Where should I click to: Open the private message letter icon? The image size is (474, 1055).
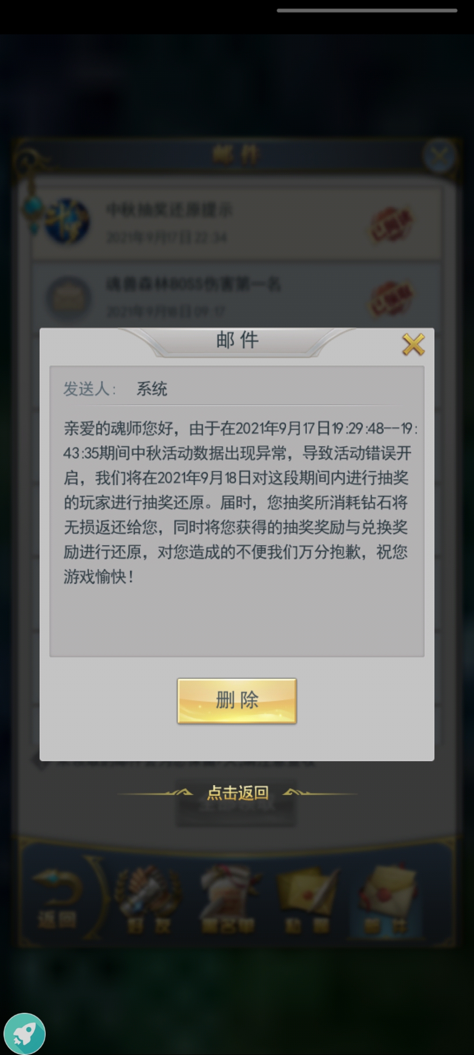[307, 899]
